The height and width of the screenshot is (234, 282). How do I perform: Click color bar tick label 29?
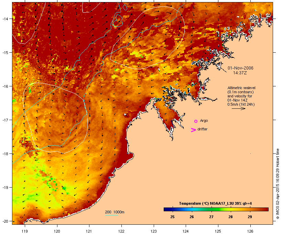coord(250,217)
